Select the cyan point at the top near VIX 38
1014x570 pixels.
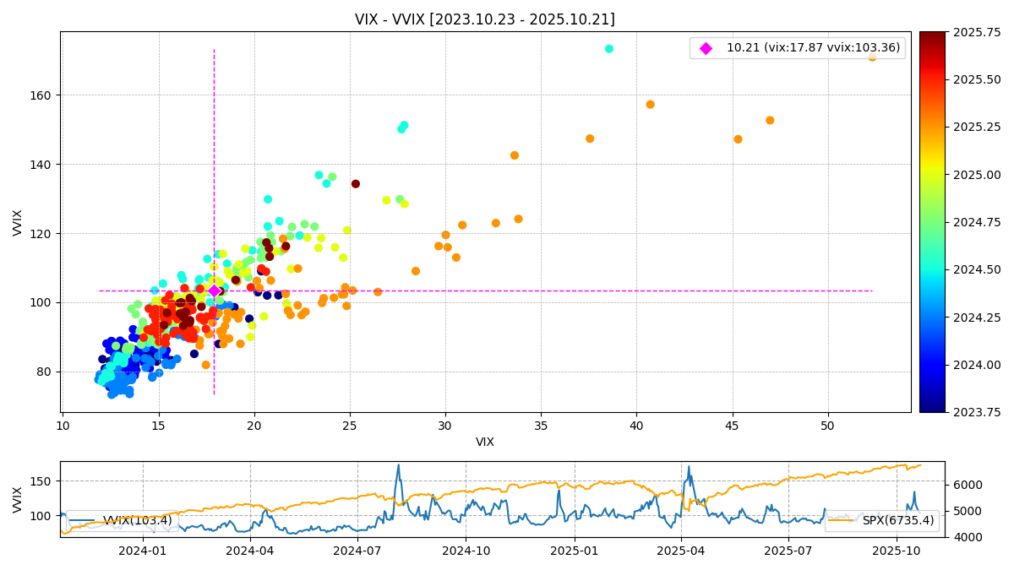[x=609, y=49]
